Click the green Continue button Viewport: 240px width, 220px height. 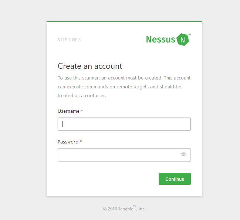(175, 179)
